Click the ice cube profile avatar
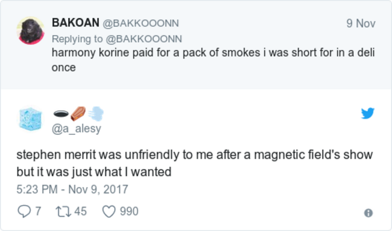 pyautogui.click(x=31, y=119)
